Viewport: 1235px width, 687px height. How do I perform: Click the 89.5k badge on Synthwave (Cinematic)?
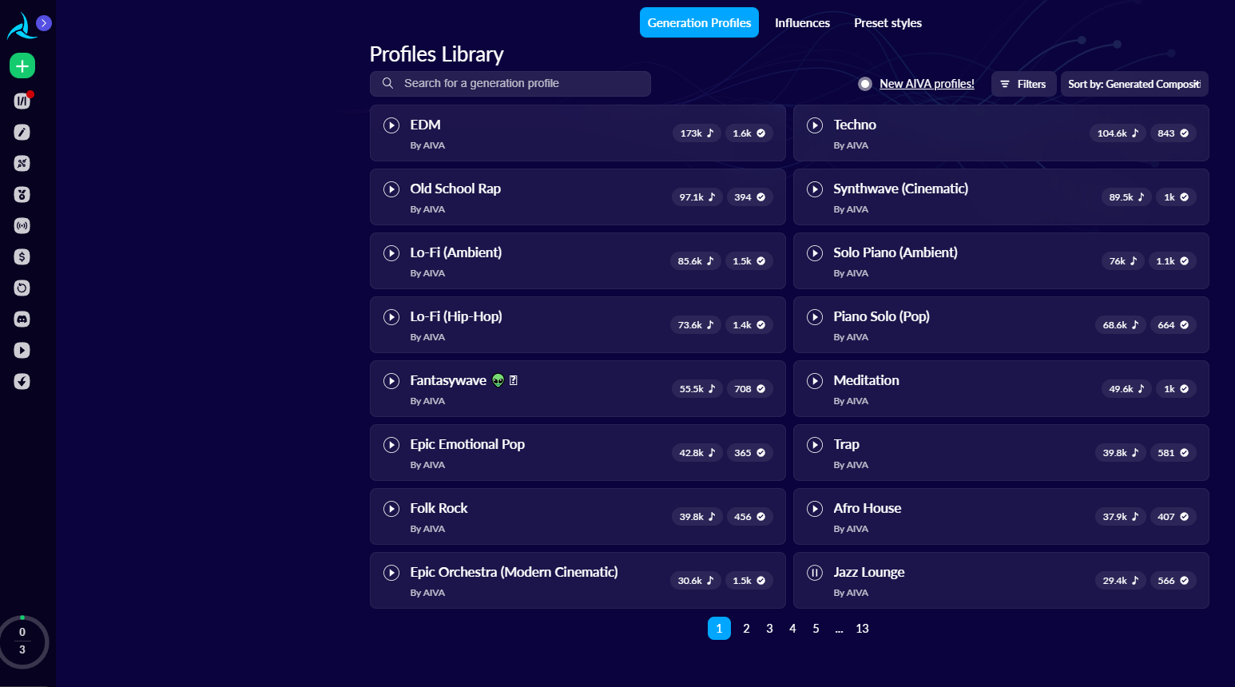tap(1126, 197)
